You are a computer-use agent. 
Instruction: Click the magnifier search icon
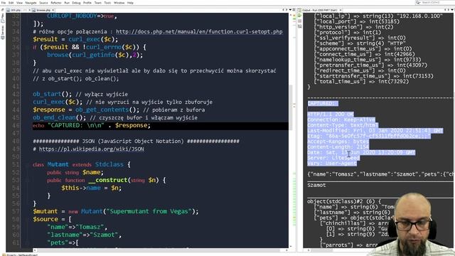point(418,2)
